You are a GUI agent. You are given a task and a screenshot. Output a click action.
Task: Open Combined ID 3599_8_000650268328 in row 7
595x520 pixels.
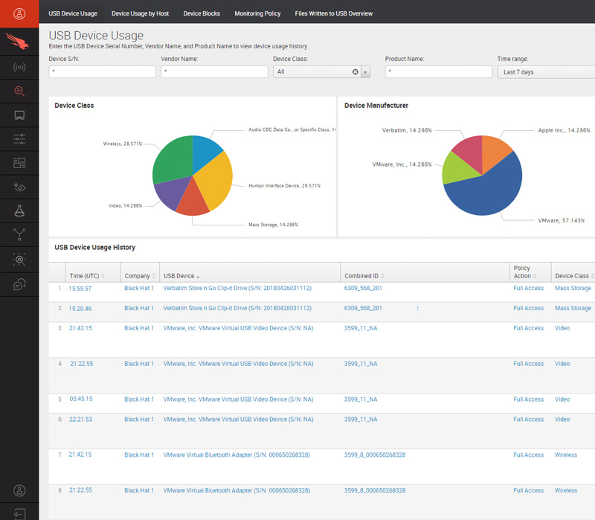375,455
